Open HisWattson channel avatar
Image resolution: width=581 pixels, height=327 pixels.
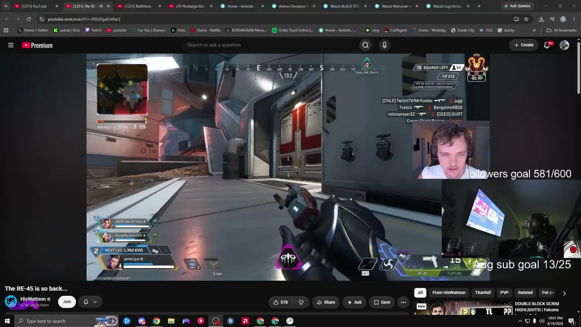(x=11, y=302)
